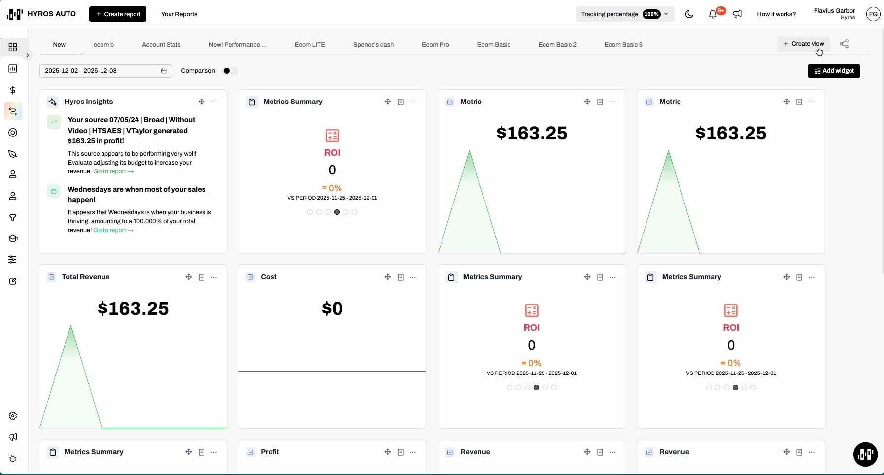Select first pagination dot in top Metrics Summary
The width and height of the screenshot is (884, 475).
[310, 212]
